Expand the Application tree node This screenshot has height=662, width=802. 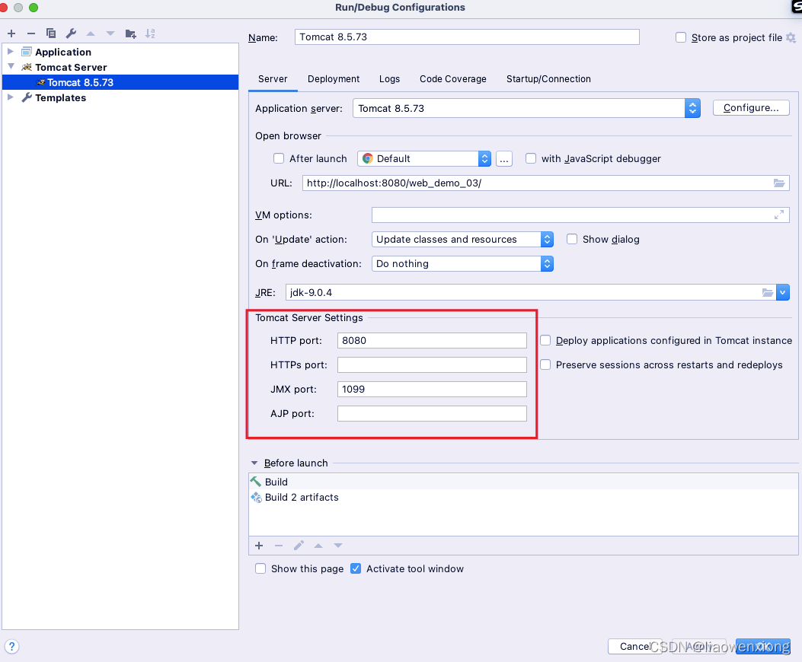(x=10, y=52)
